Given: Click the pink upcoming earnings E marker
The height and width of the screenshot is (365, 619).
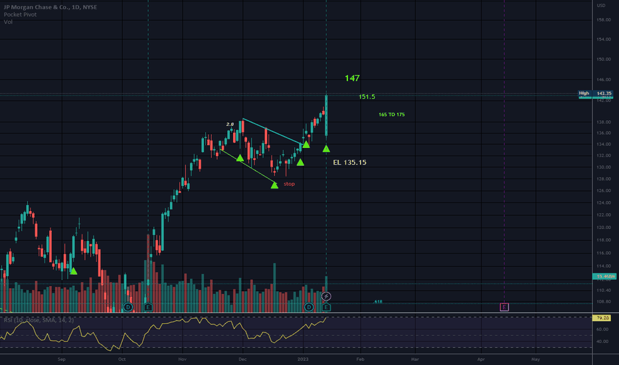Looking at the screenshot, I should pyautogui.click(x=504, y=307).
